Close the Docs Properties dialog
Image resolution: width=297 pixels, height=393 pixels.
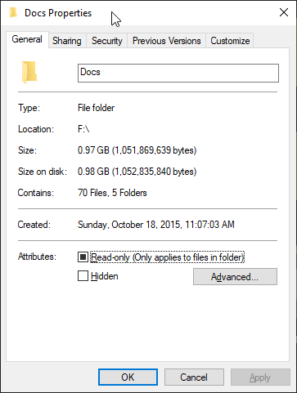click(x=284, y=12)
